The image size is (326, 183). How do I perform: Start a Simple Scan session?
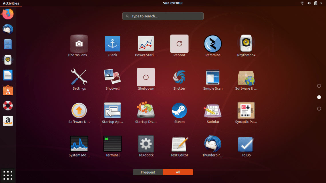click(x=213, y=77)
